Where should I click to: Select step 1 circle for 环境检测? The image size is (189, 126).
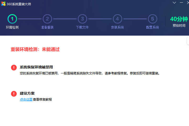(x=12, y=19)
